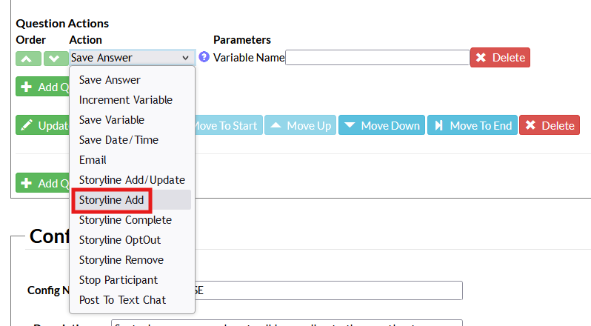Click the Config Name text field
The height and width of the screenshot is (326, 591).
[x=328, y=290]
